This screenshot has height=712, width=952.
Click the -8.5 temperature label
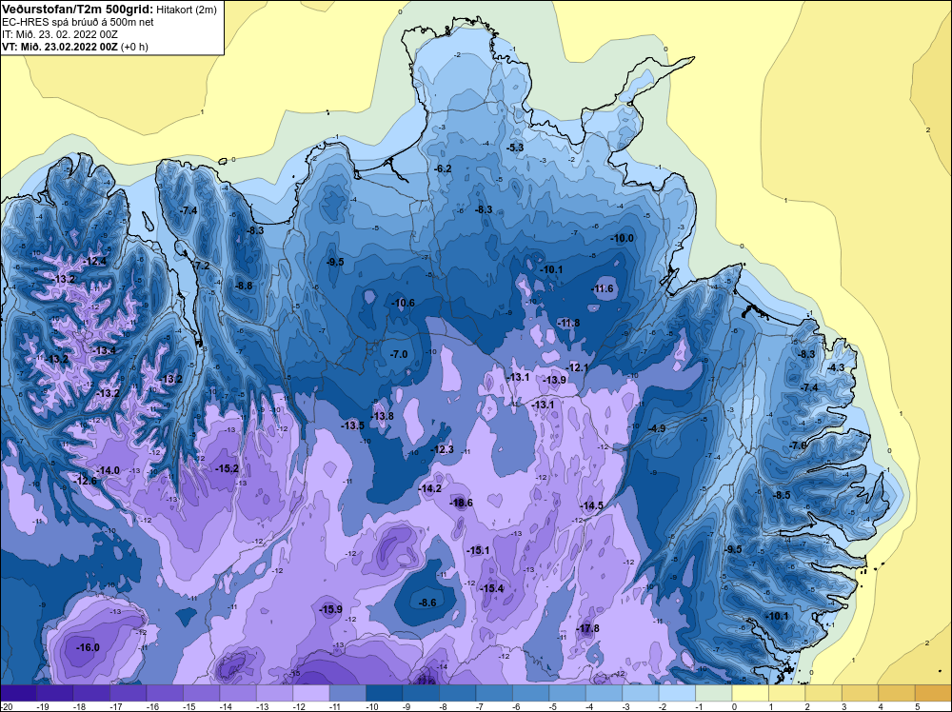click(782, 495)
